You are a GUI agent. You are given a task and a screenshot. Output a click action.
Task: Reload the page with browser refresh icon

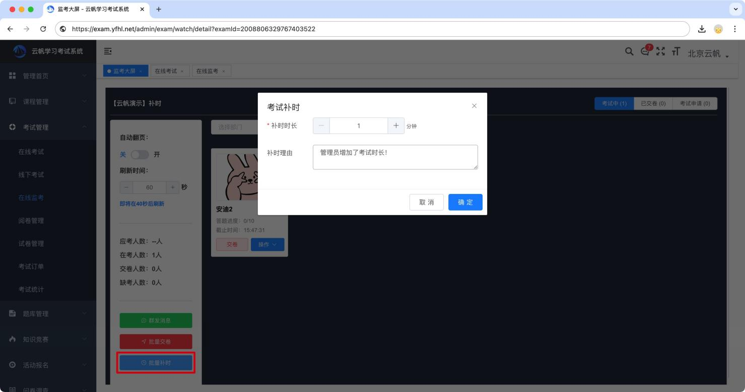pos(43,29)
